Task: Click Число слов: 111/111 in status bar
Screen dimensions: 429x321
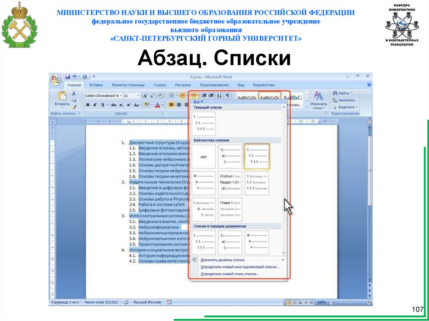Action: [101, 302]
